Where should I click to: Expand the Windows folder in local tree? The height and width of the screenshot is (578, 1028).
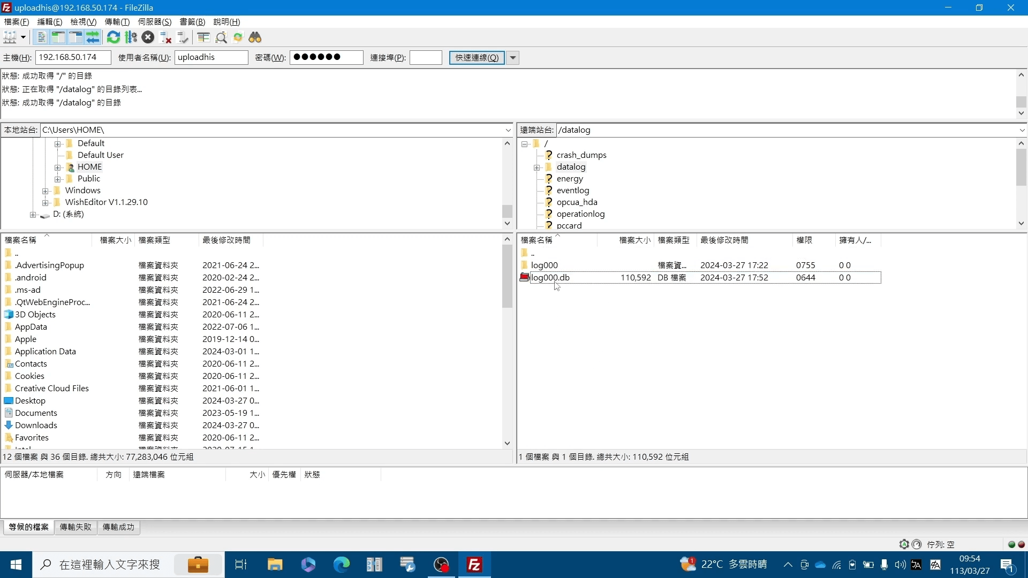click(46, 191)
